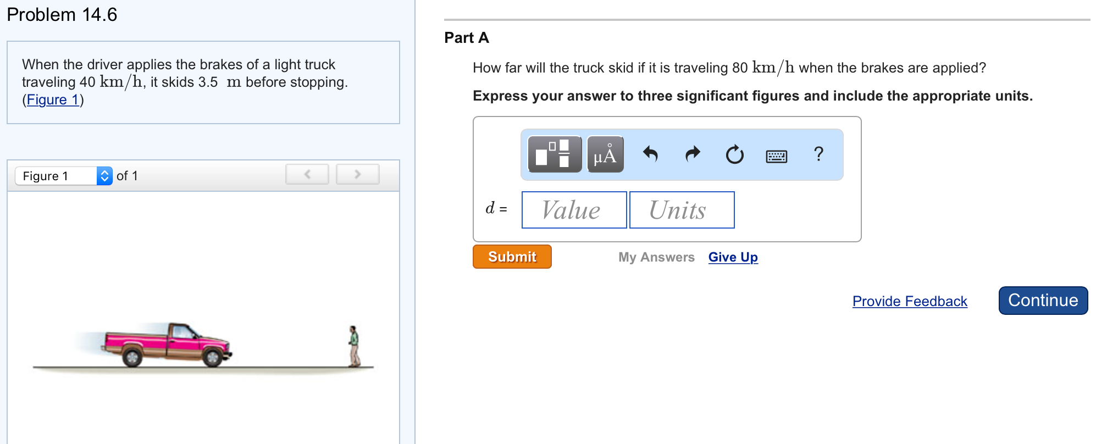Open the Figure 1 selector dropdown
Screen dimensions: 1107x444
64,176
